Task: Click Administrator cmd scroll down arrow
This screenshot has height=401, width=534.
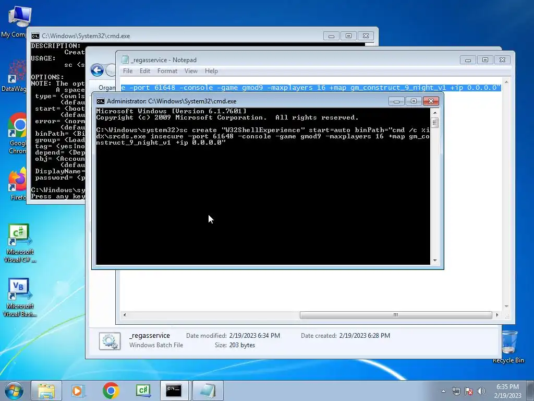Action: click(434, 261)
